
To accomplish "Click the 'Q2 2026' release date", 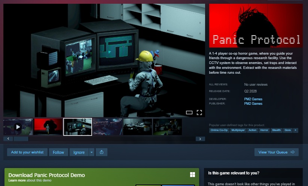I will click(250, 91).
